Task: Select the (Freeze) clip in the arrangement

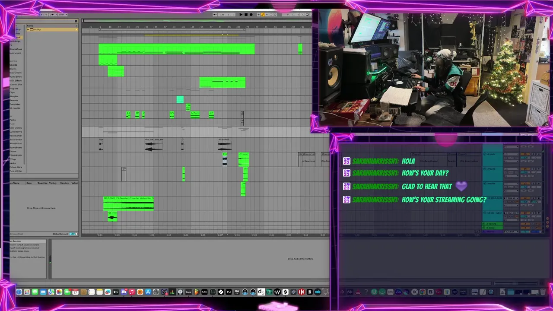Action: [x=244, y=160]
